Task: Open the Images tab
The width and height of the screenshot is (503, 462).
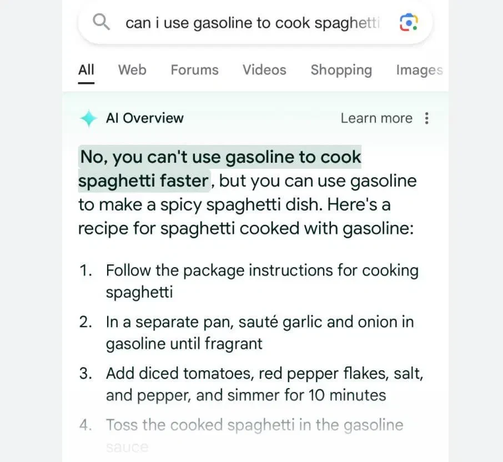Action: 419,71
